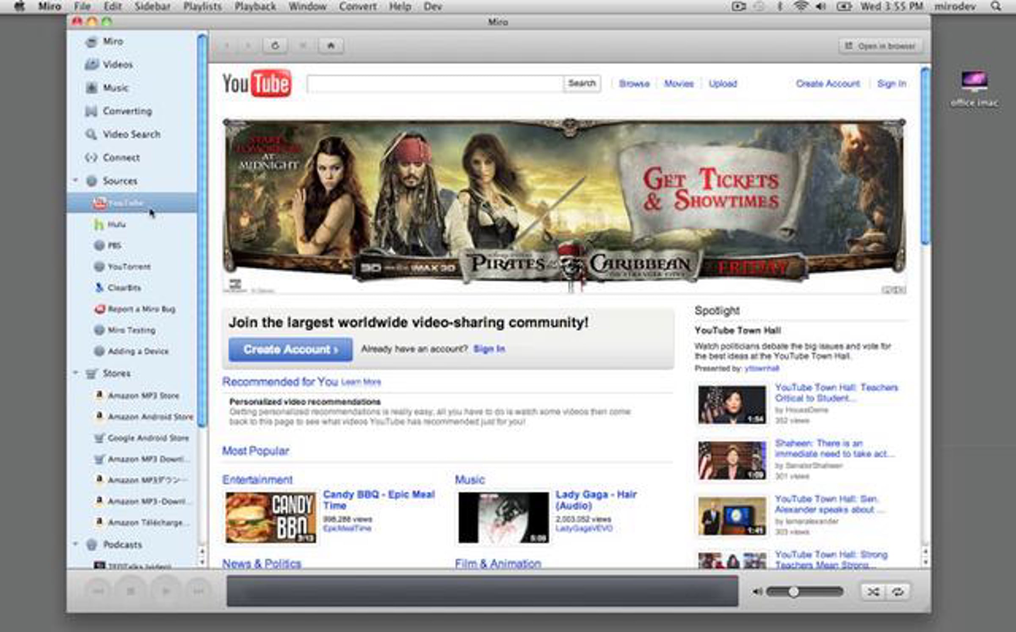Open the Entertainment category link
The height and width of the screenshot is (632, 1016).
point(257,480)
